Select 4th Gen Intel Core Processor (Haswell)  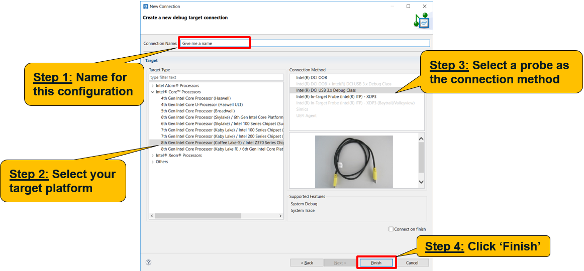[x=196, y=98]
